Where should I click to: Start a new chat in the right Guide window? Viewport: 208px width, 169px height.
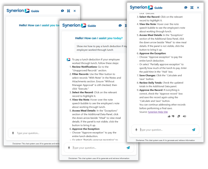click(186, 8)
